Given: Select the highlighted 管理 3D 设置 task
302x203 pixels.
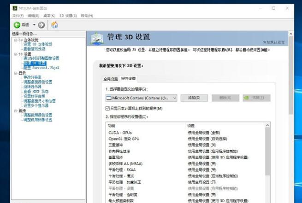Looking at the screenshot, I should (x=35, y=63).
